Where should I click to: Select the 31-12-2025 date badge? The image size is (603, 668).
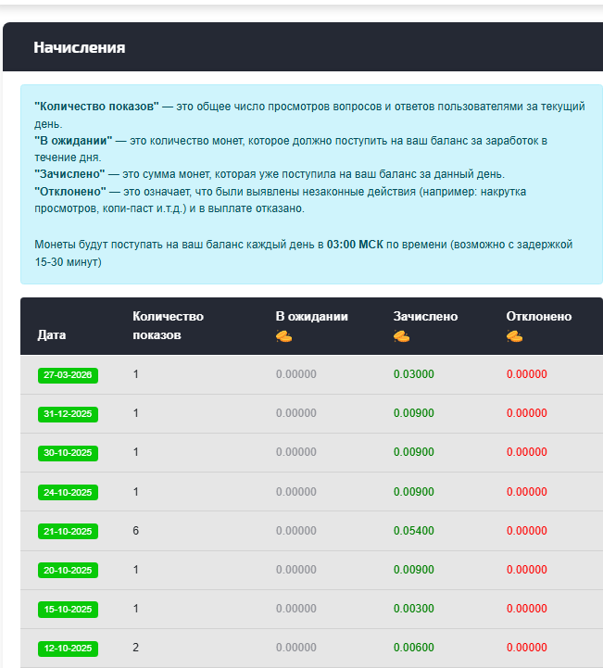point(69,414)
